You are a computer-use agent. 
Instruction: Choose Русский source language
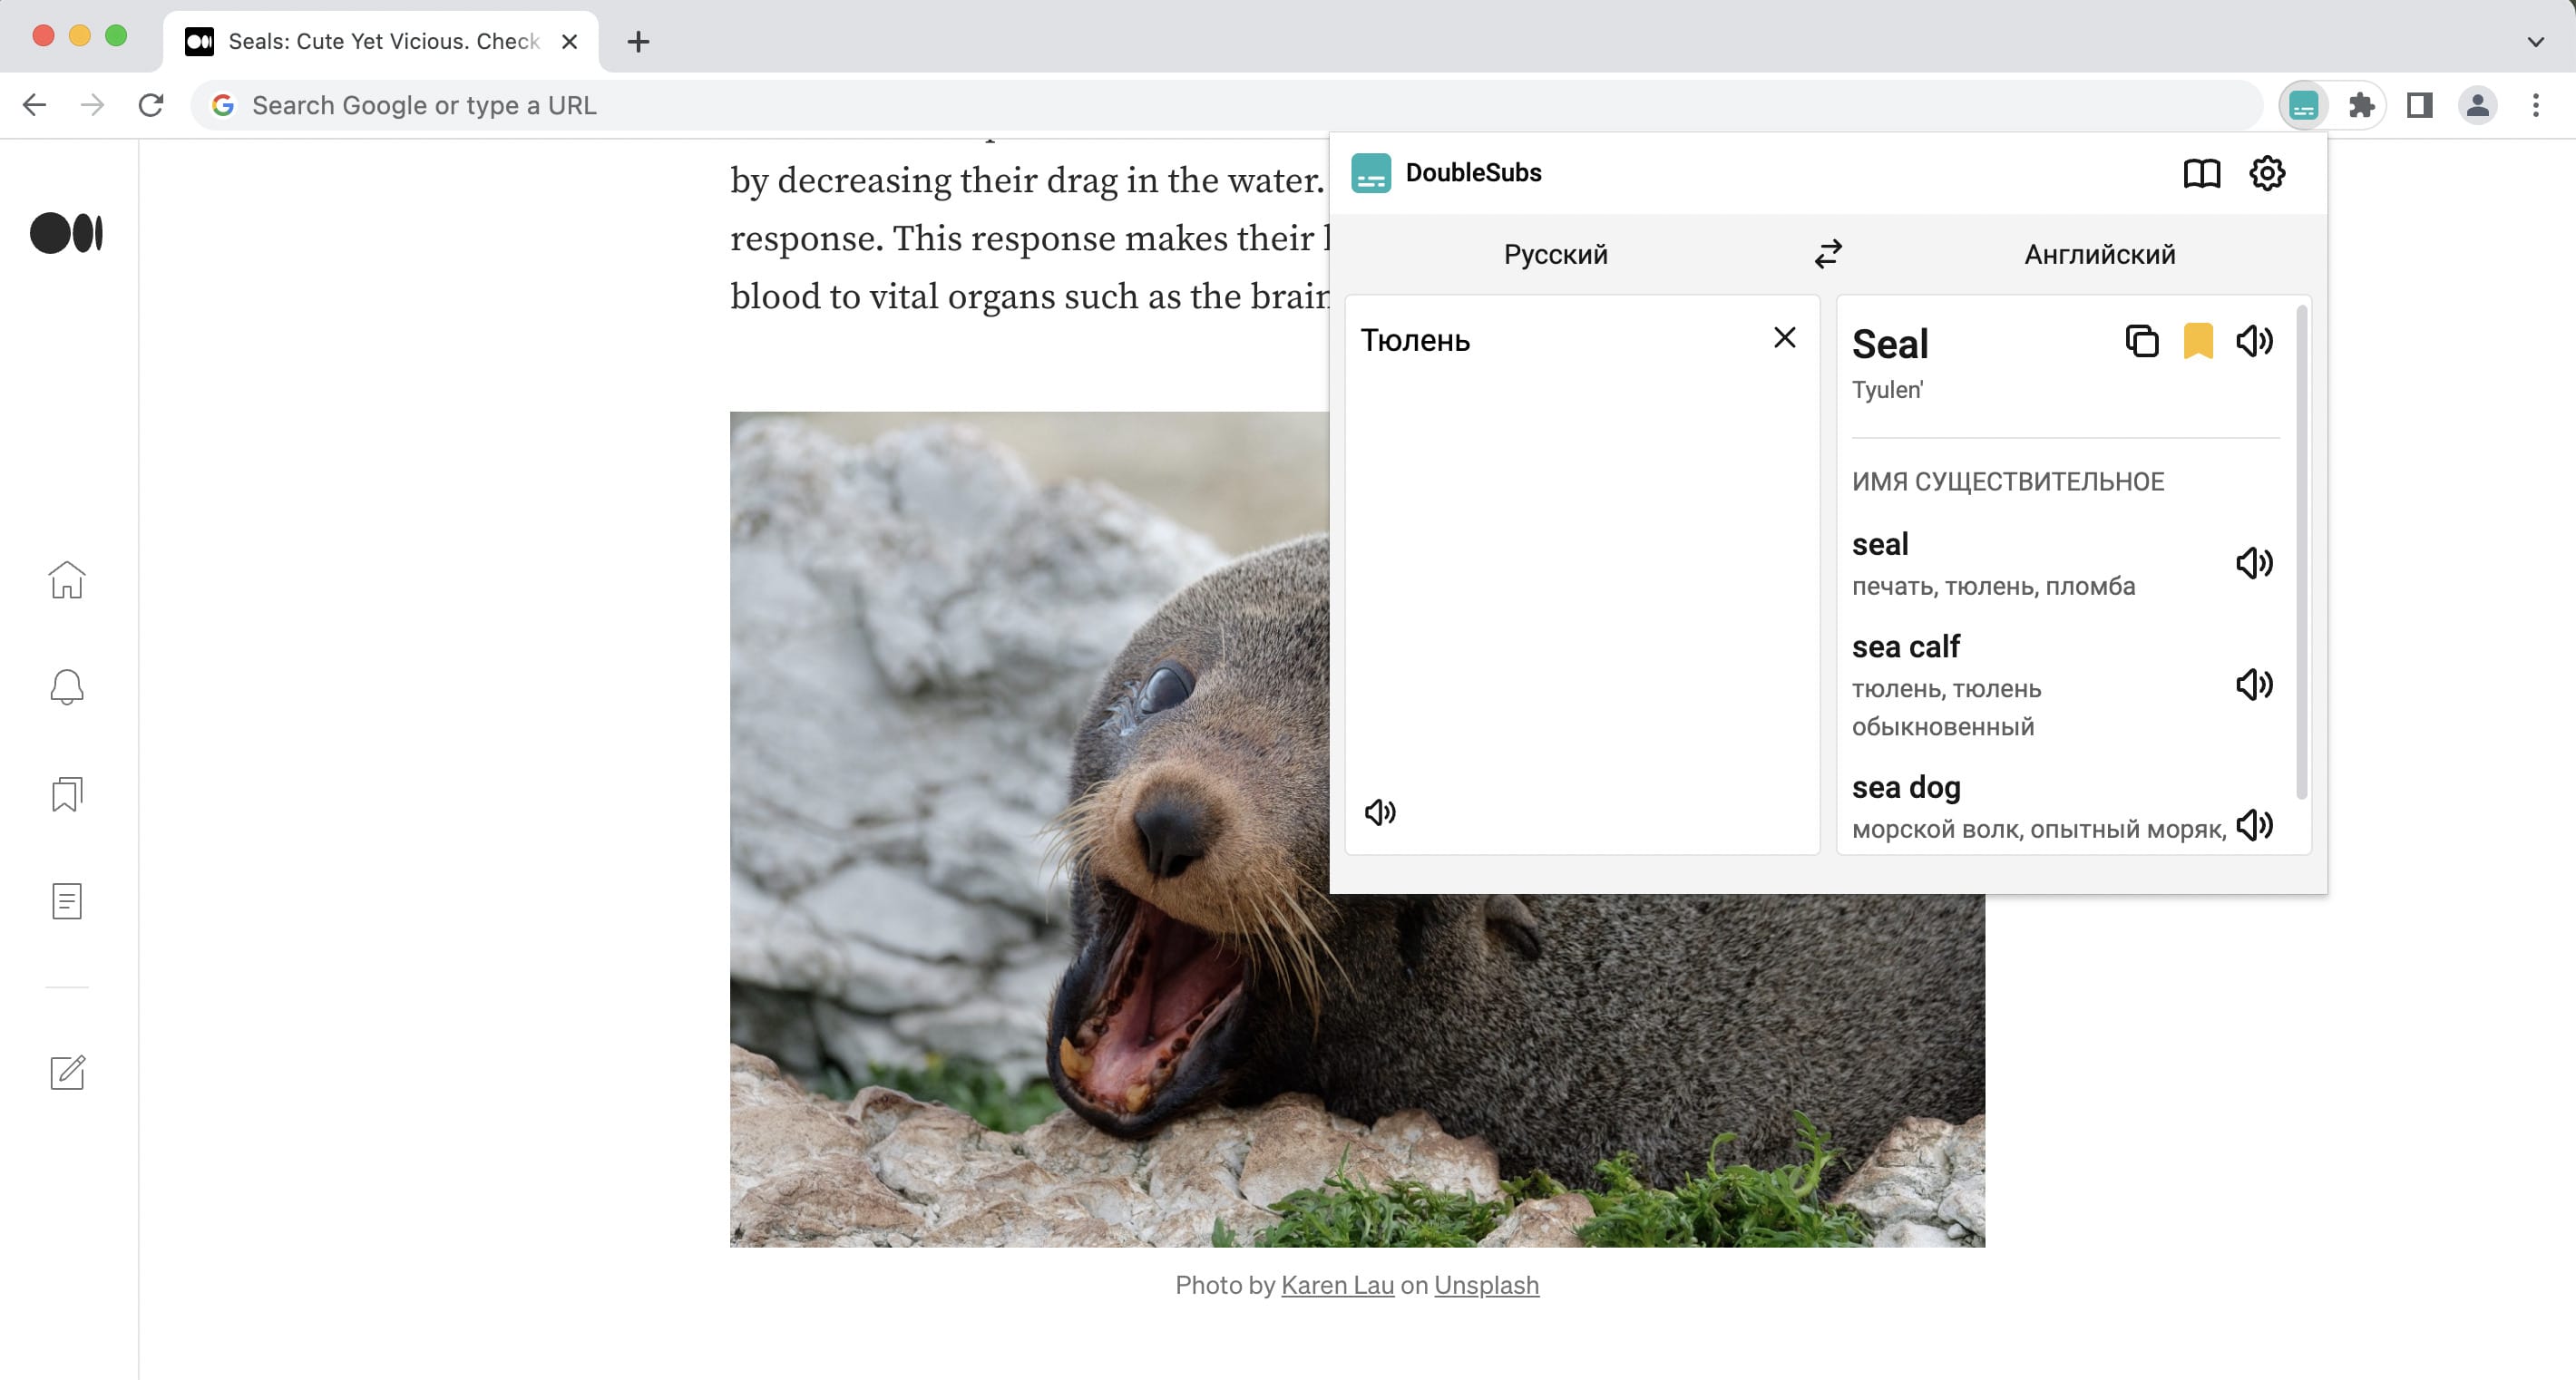pos(1555,254)
